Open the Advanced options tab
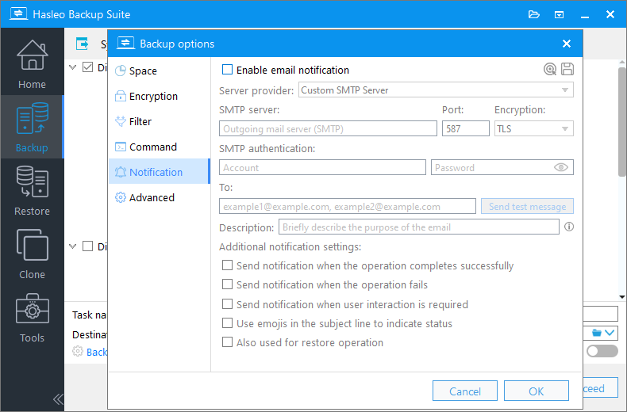The height and width of the screenshot is (412, 627). point(159,197)
